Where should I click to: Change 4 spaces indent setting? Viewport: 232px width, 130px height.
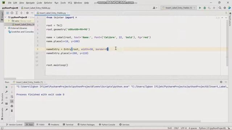192,128
